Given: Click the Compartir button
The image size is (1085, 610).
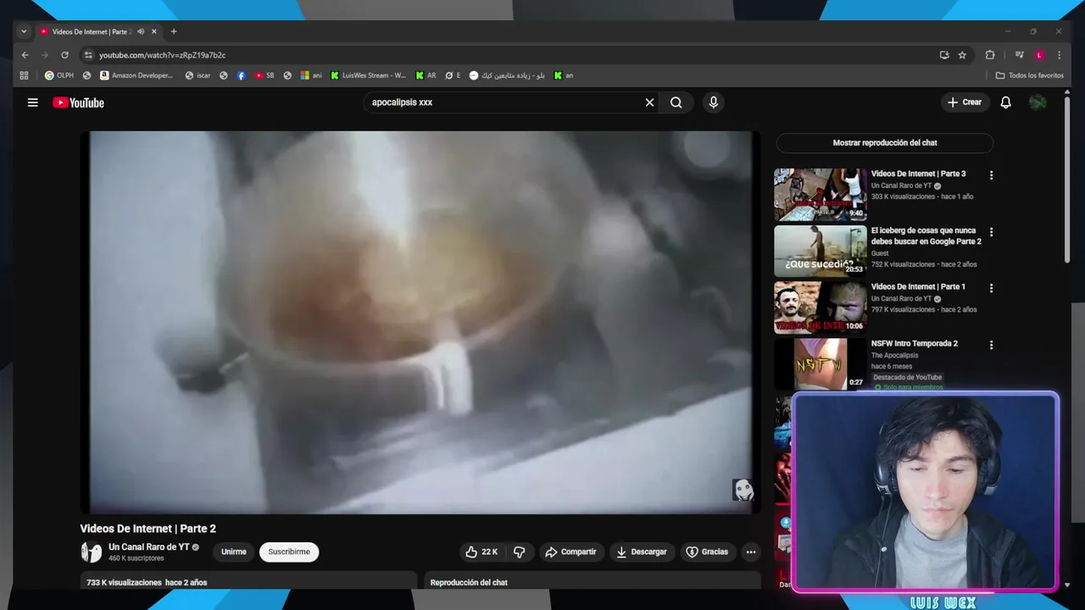Looking at the screenshot, I should [x=570, y=552].
